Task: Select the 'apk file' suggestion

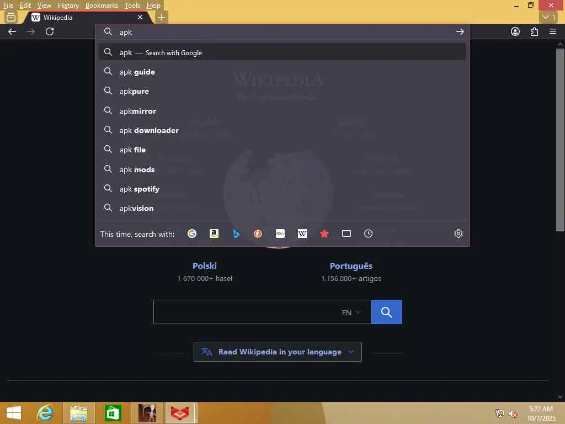Action: point(282,150)
